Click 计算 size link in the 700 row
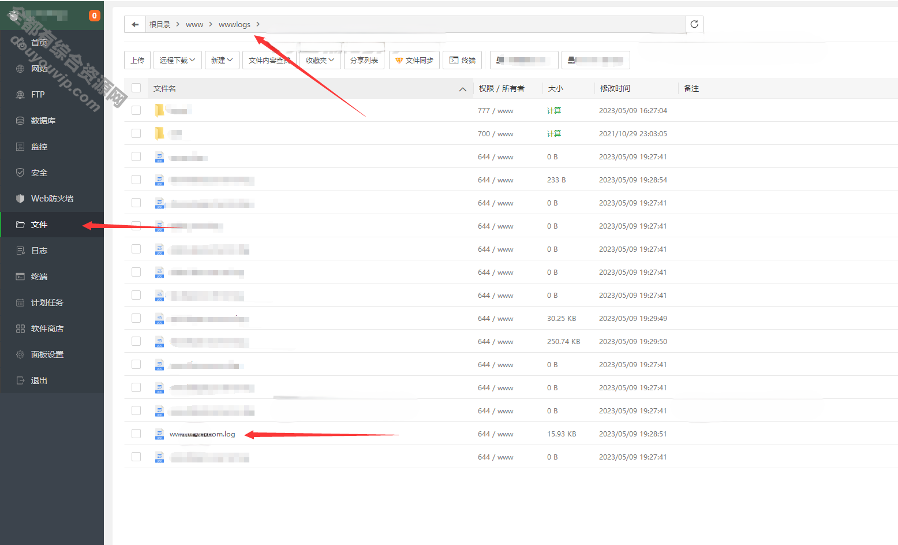 tap(554, 133)
